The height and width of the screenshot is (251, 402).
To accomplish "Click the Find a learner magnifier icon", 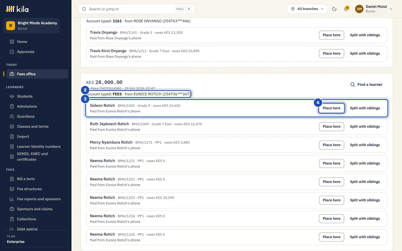I will (353, 85).
